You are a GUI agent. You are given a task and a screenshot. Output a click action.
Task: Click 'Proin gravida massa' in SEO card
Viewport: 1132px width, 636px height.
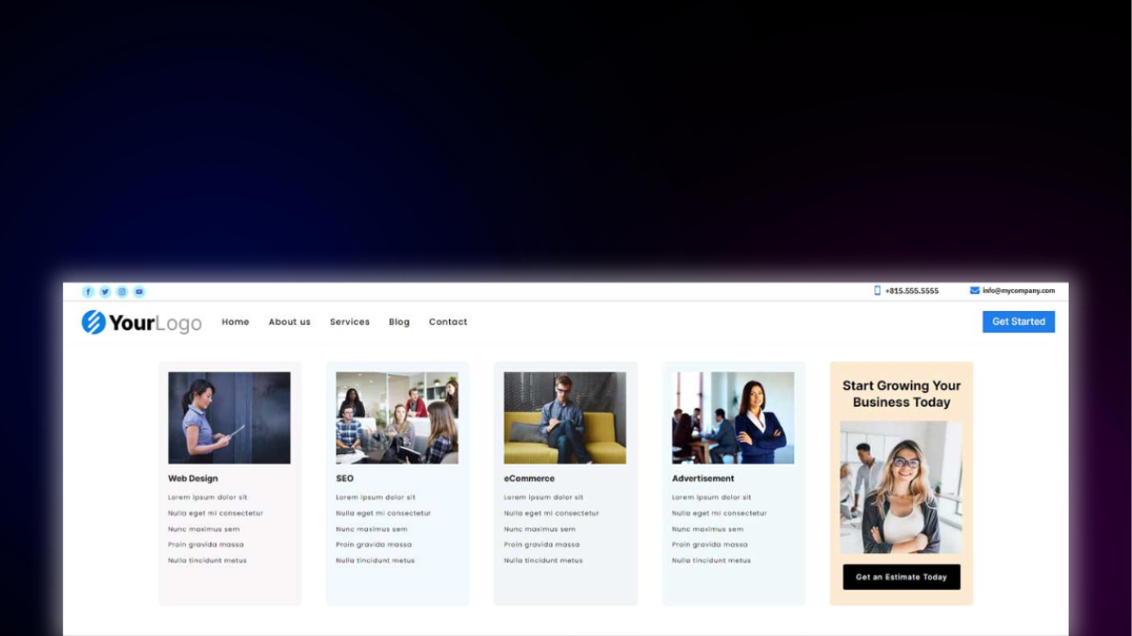tap(374, 545)
